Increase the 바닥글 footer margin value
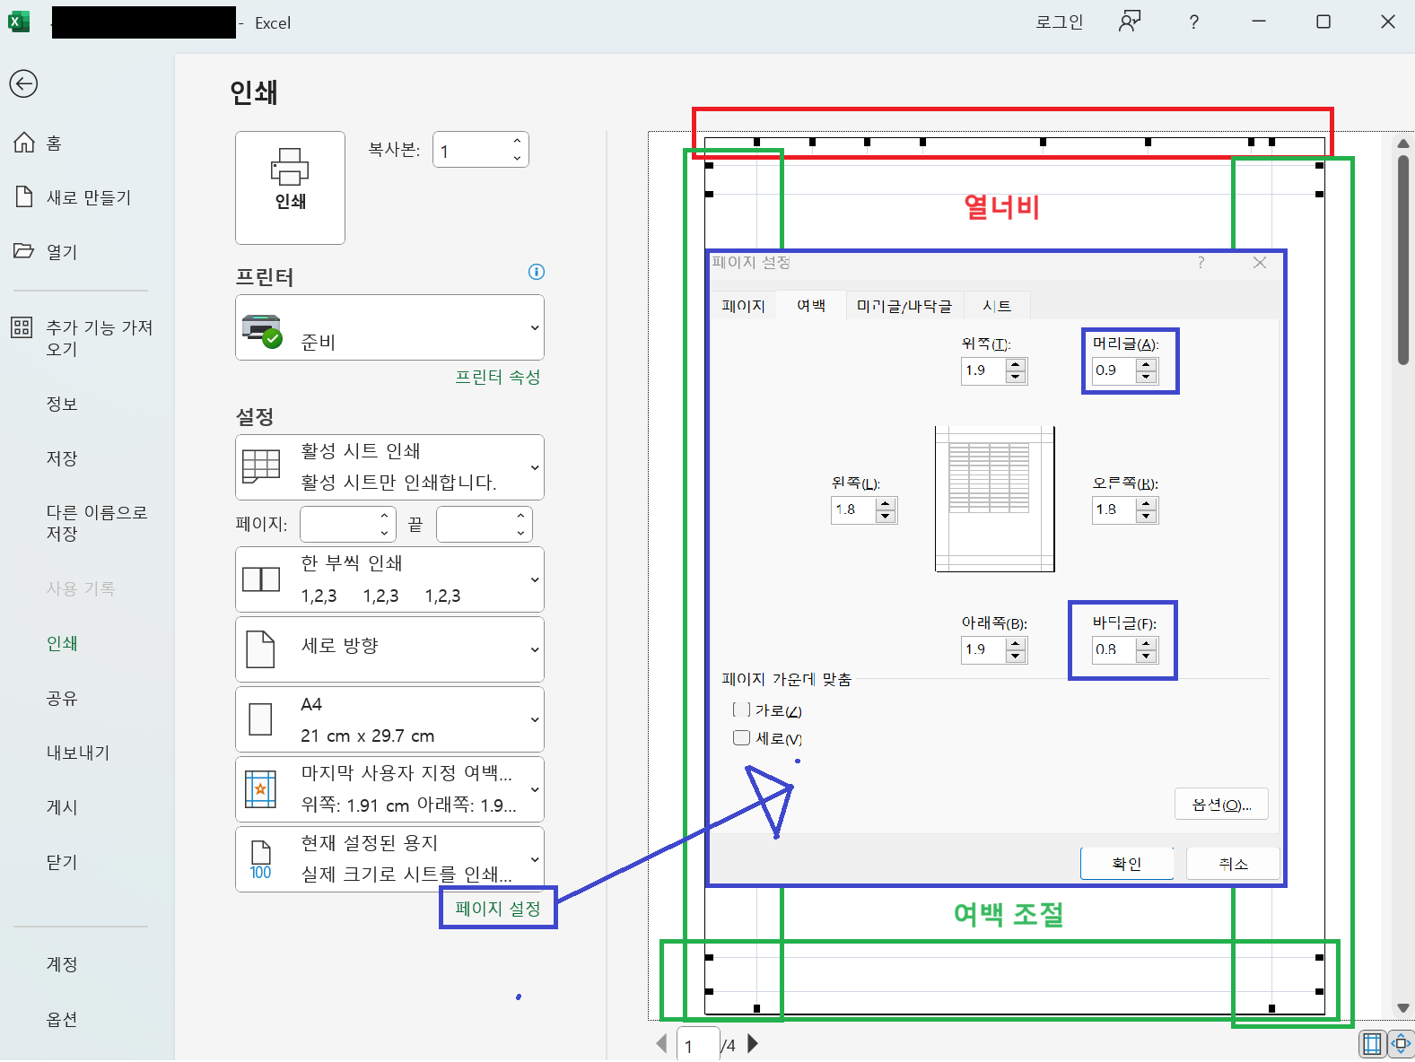The image size is (1415, 1062). [1146, 644]
